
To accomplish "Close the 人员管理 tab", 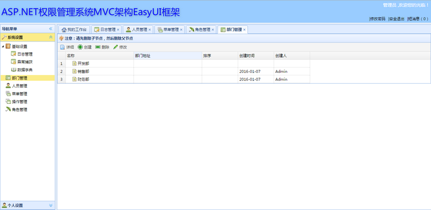I will click(x=150, y=30).
